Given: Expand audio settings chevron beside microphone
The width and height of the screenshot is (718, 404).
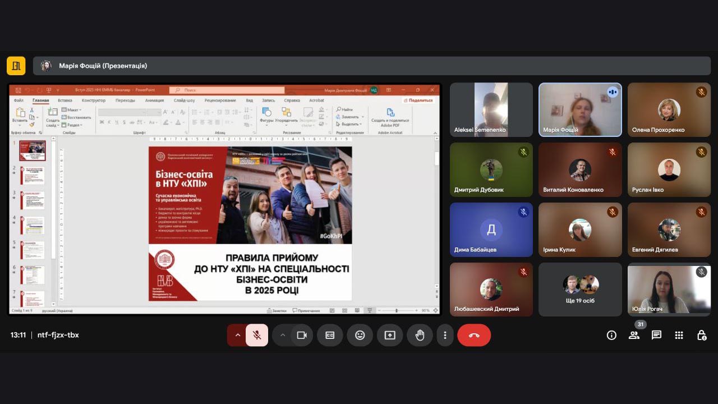Looking at the screenshot, I should 237,335.
